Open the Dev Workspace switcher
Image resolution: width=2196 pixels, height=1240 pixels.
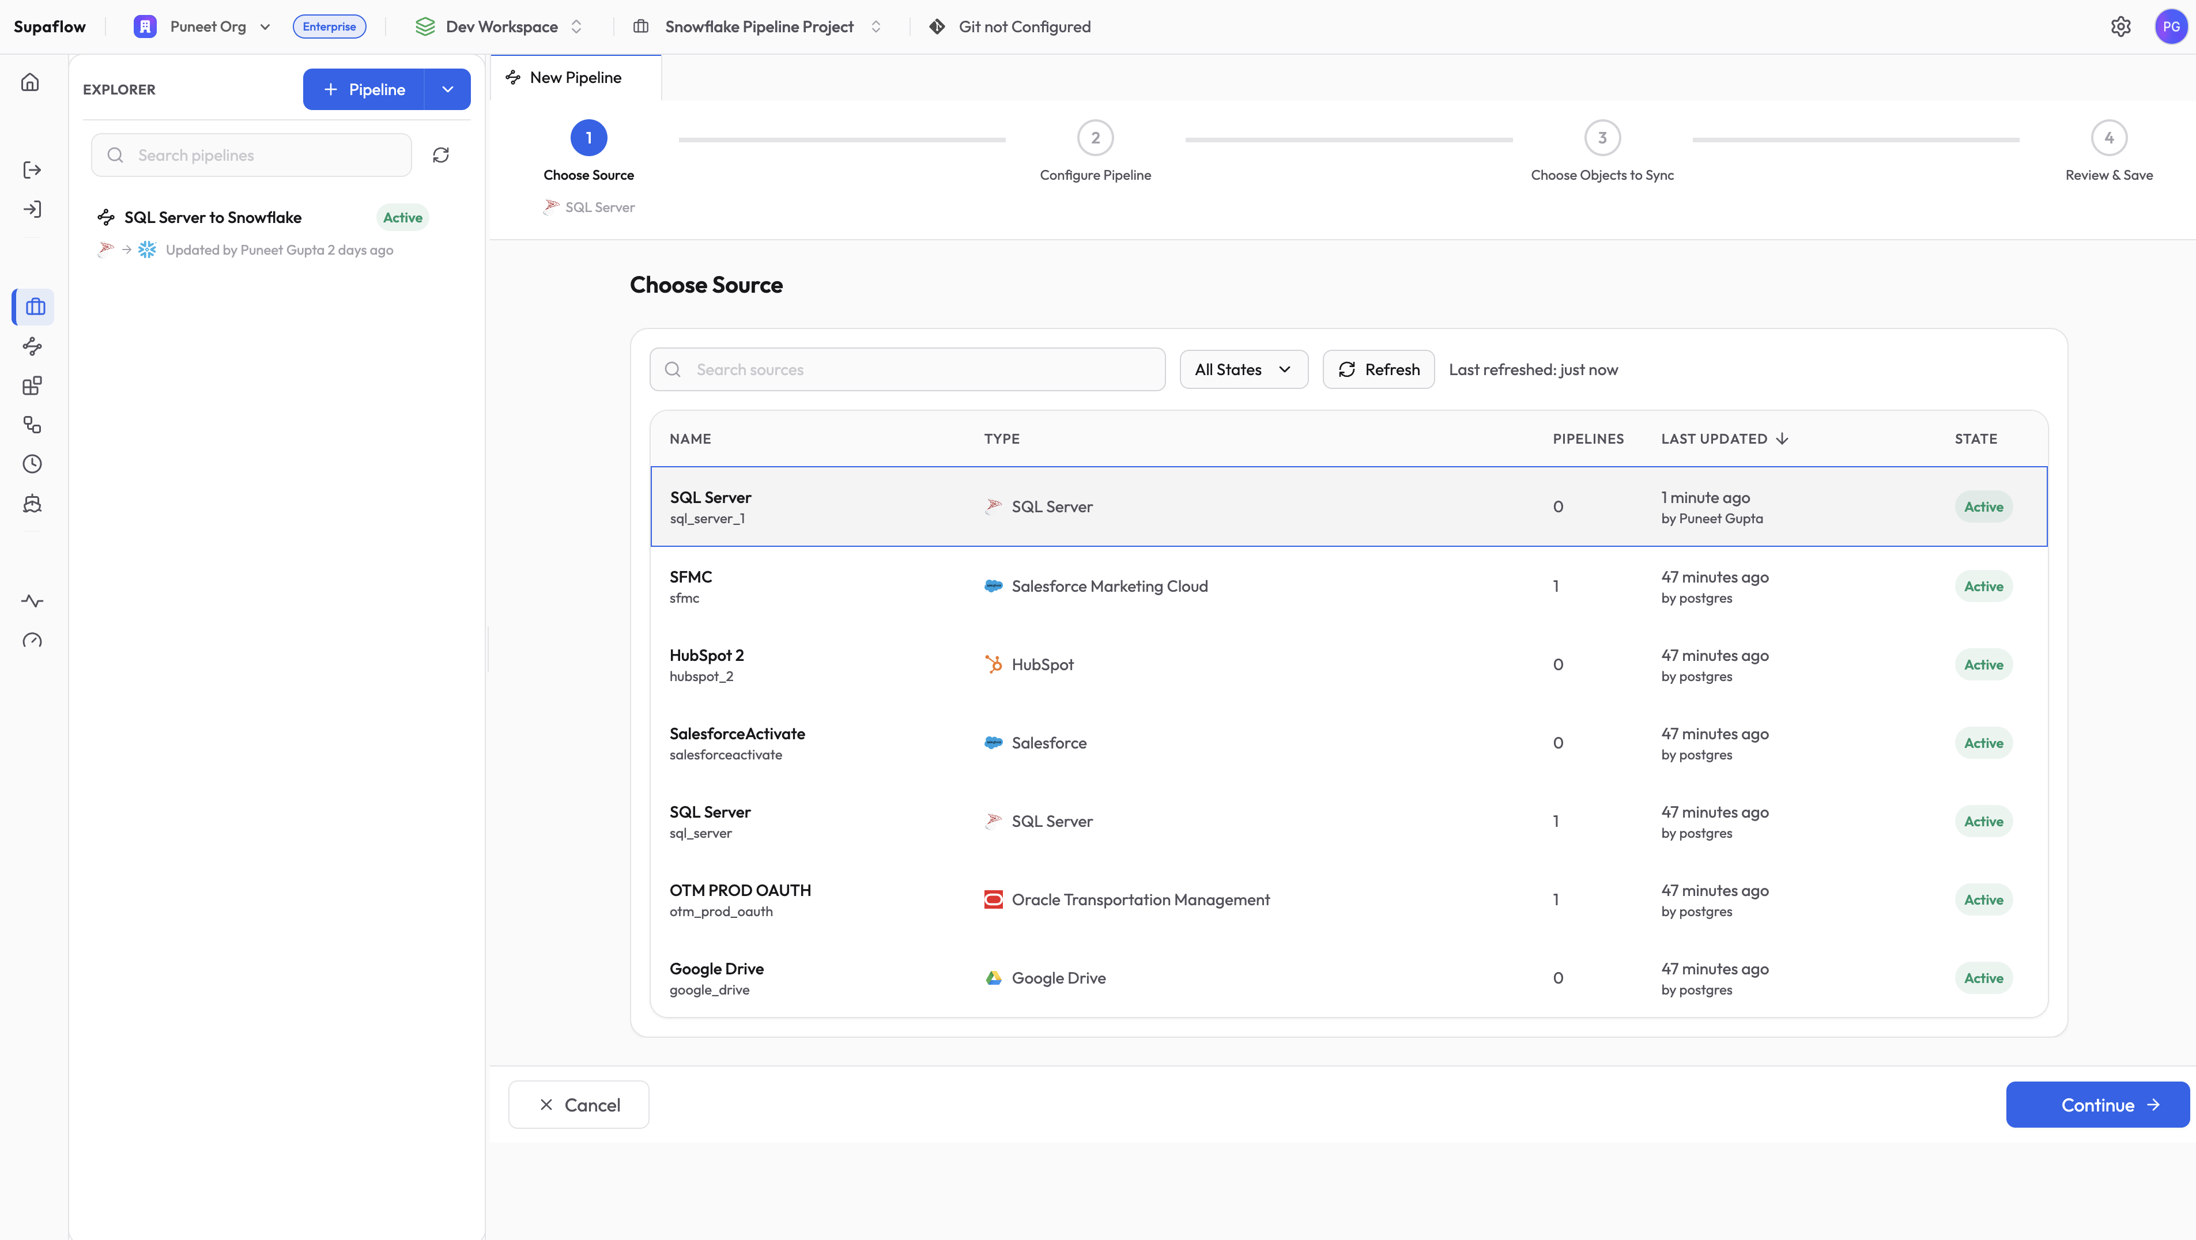point(500,27)
